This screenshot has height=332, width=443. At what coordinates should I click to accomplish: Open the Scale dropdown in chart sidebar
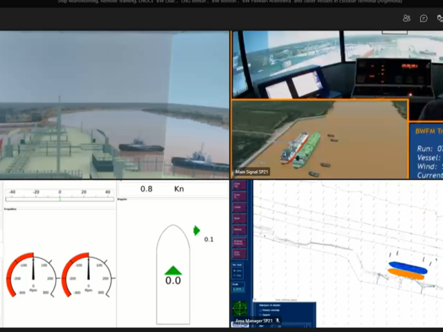(238, 289)
